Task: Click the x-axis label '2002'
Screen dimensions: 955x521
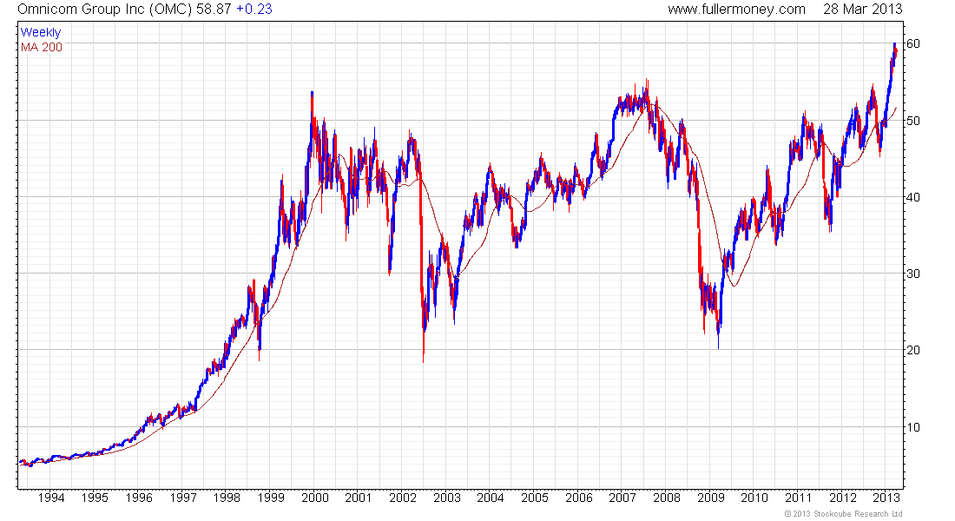Action: pos(403,498)
